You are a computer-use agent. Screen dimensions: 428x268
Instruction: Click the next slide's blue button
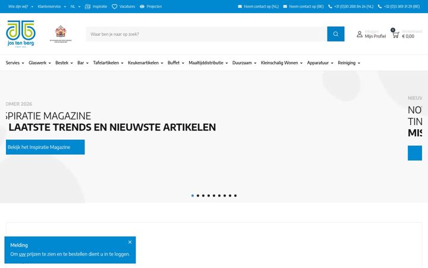click(415, 153)
